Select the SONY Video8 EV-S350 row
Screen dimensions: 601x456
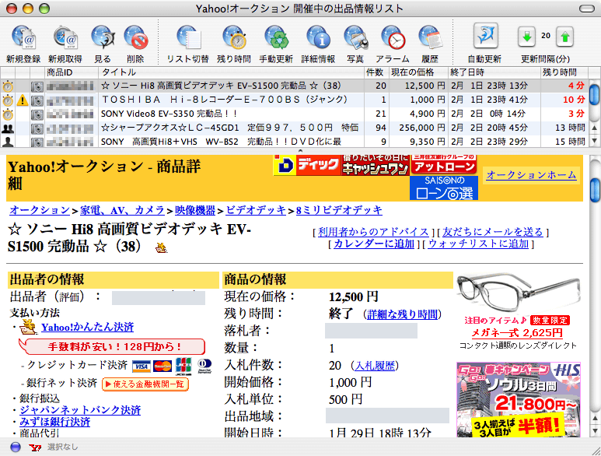[294, 114]
